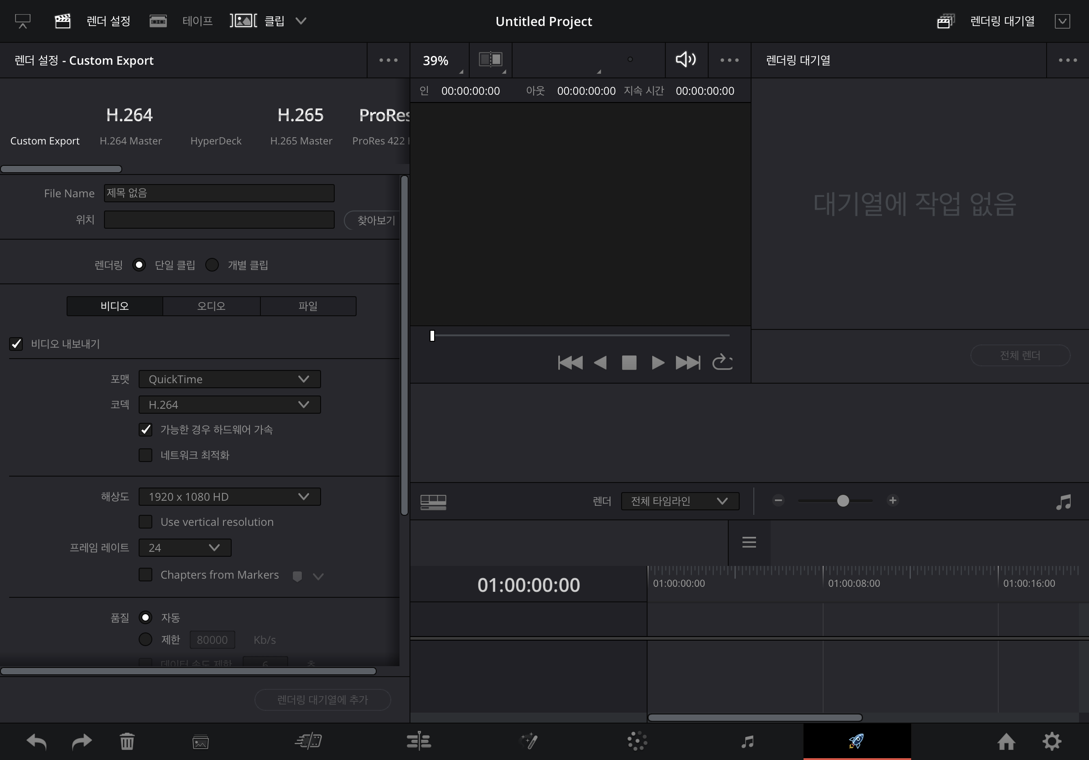Viewport: 1089px width, 760px height.
Task: Switch to the 오디오 tab
Action: tap(211, 306)
